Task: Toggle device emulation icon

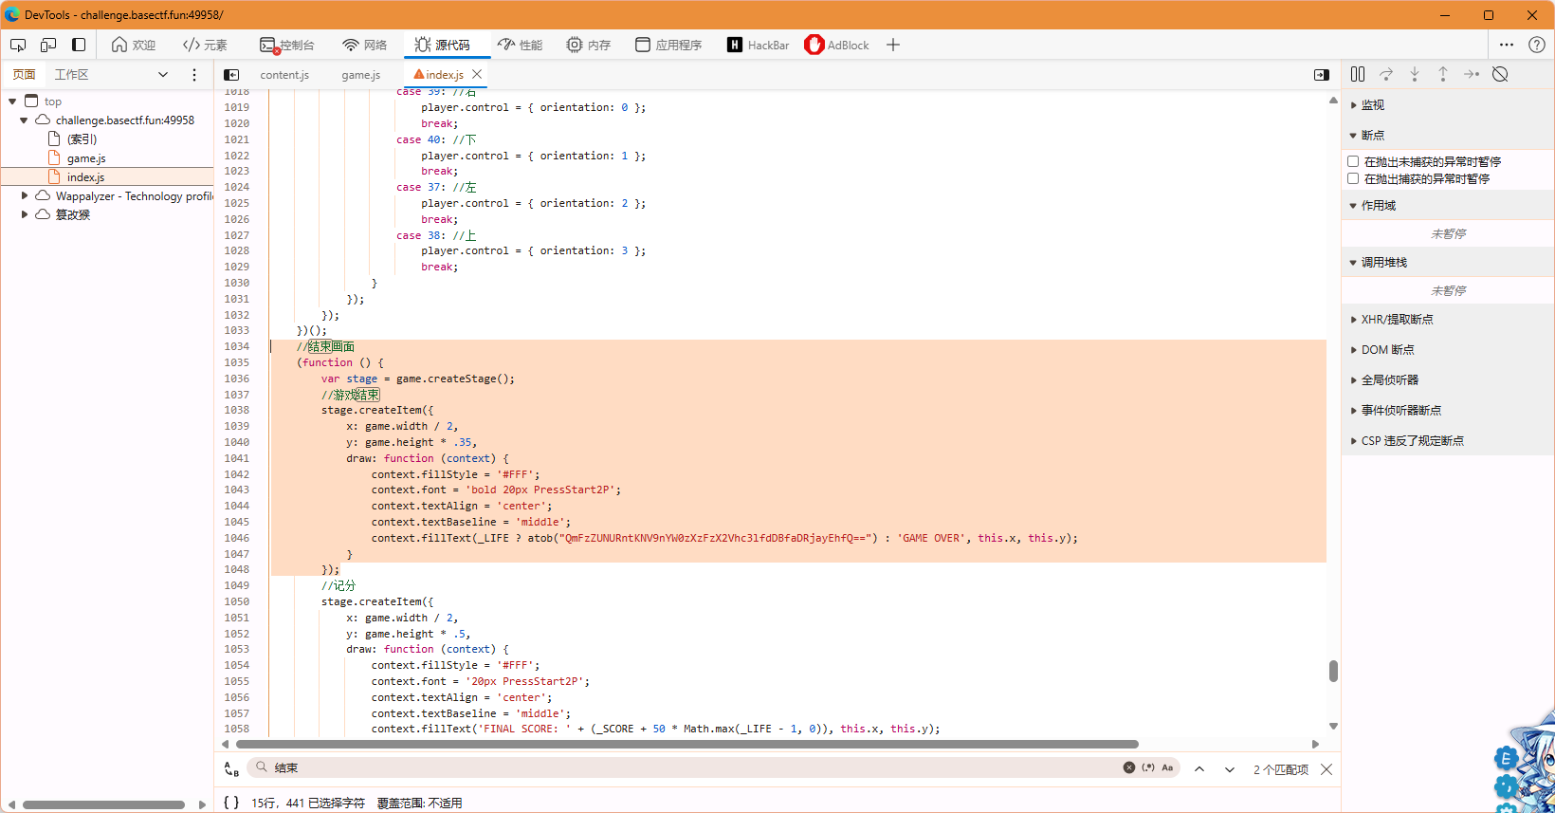Action: click(x=48, y=45)
